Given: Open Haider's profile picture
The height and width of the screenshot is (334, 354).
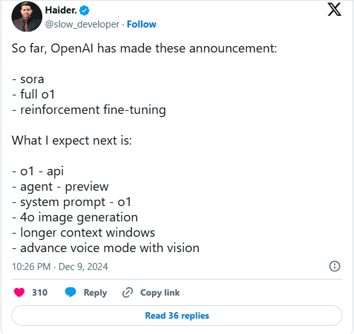Looking at the screenshot, I should coord(27,17).
